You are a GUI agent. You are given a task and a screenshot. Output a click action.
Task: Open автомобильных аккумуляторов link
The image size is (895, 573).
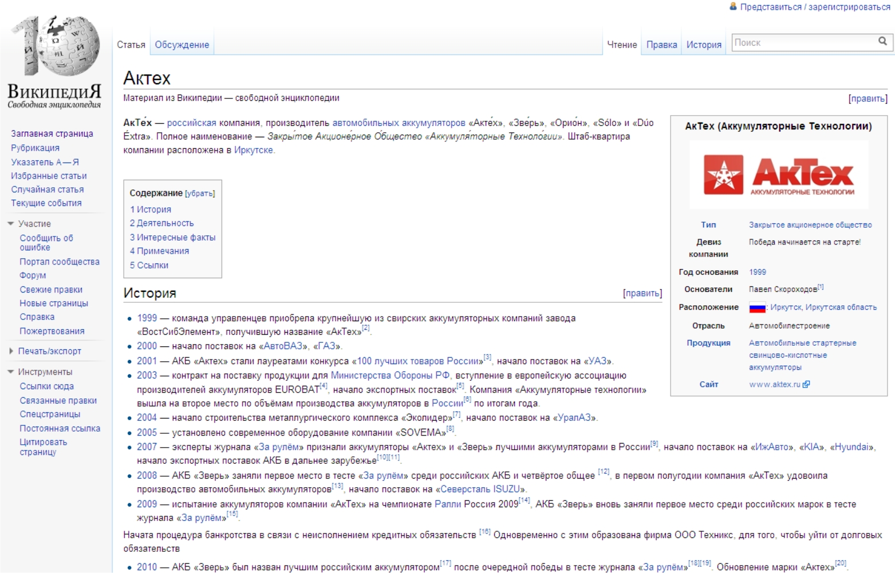399,123
